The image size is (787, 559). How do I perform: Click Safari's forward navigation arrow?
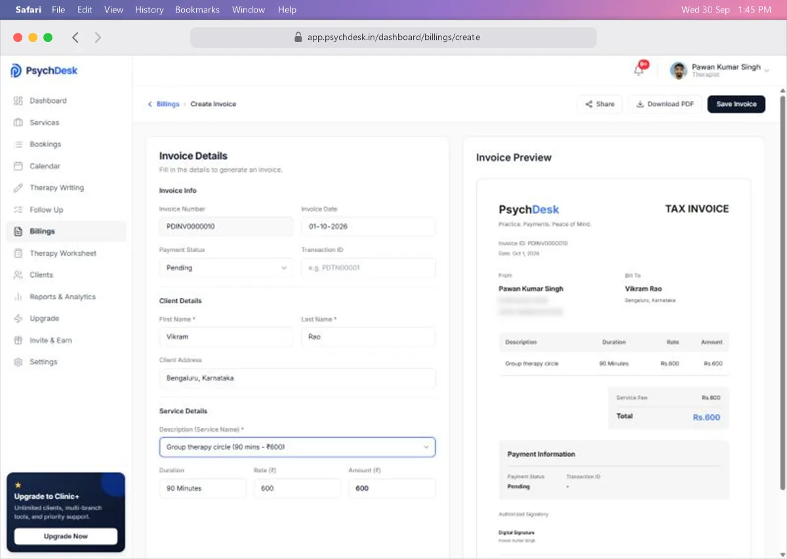click(98, 37)
